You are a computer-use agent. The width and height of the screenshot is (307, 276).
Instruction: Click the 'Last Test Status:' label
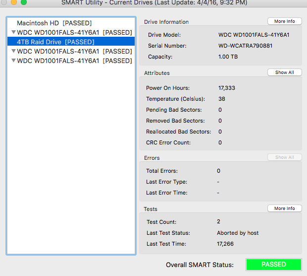pyautogui.click(x=168, y=233)
